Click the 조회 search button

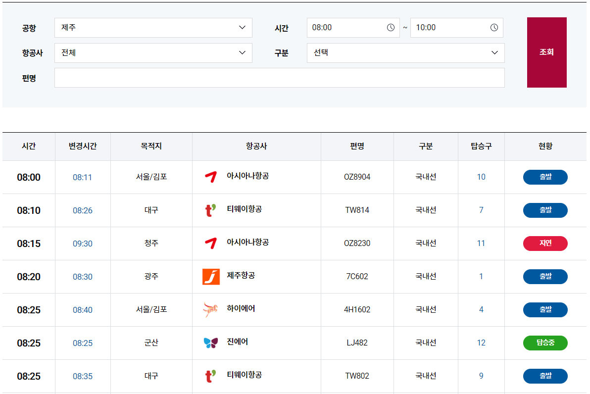547,52
